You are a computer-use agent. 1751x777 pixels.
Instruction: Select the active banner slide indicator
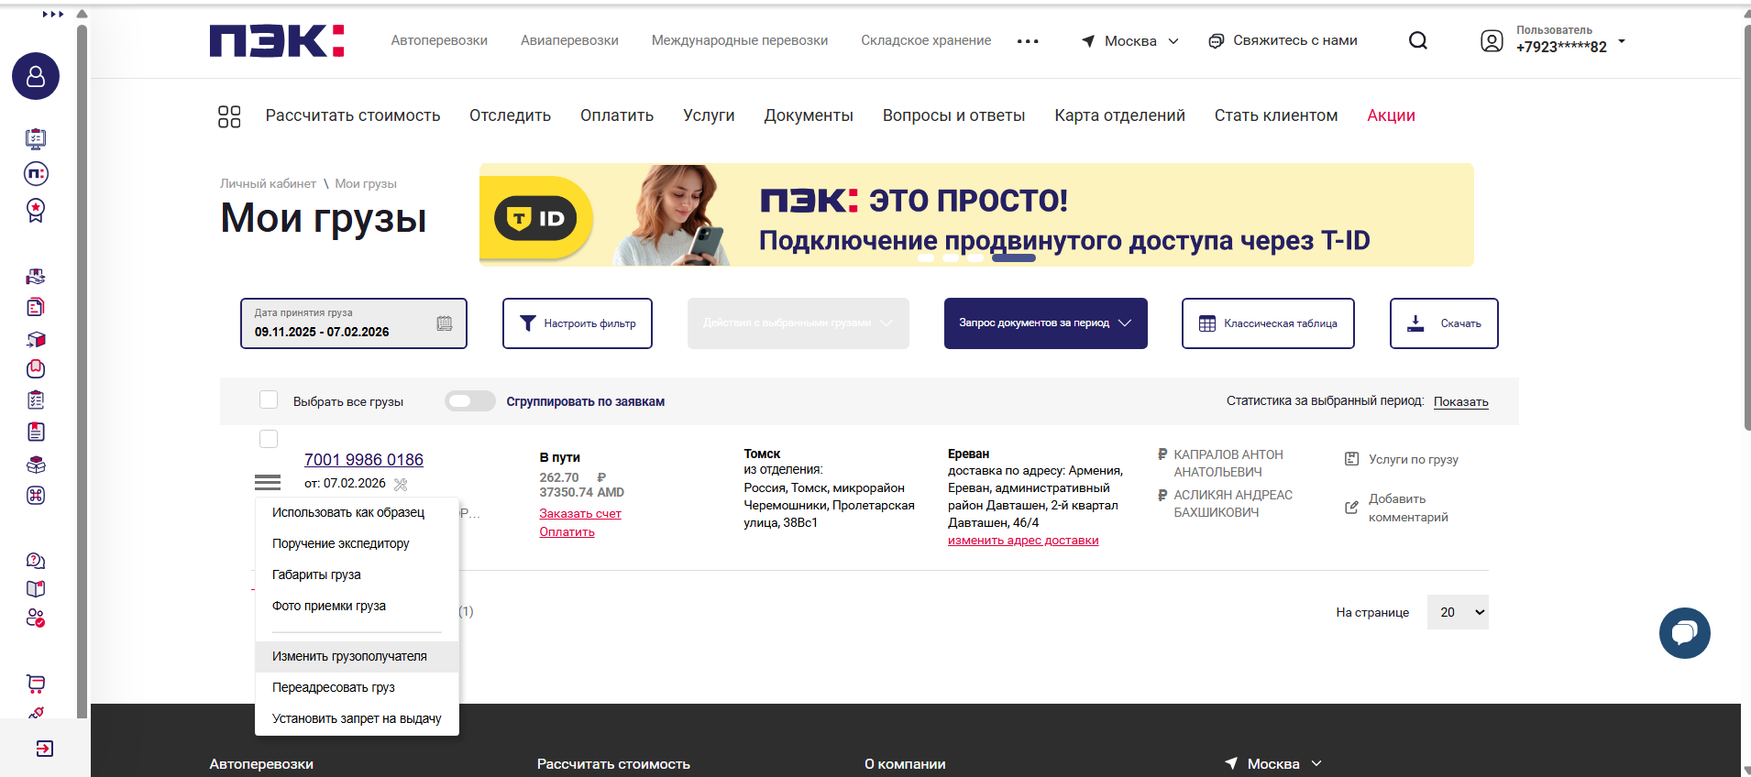tap(1013, 258)
